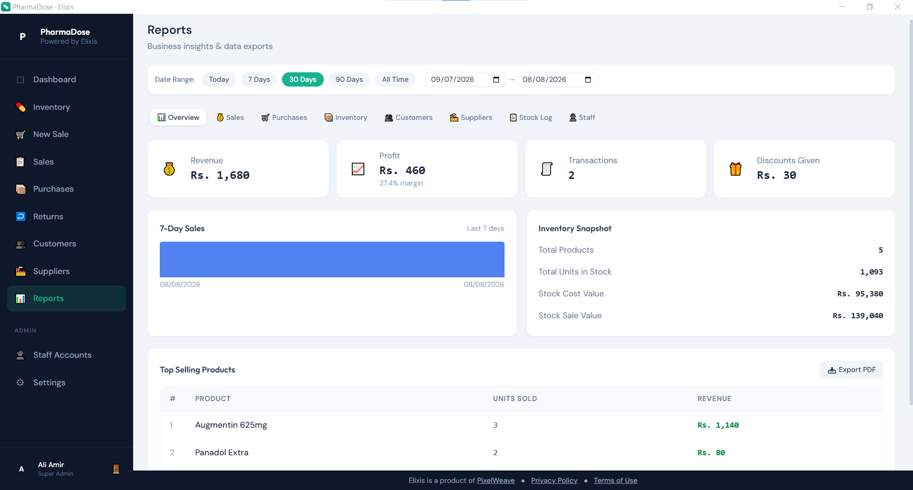
Task: Click the Reports chart icon in sidebar
Action: (20, 299)
